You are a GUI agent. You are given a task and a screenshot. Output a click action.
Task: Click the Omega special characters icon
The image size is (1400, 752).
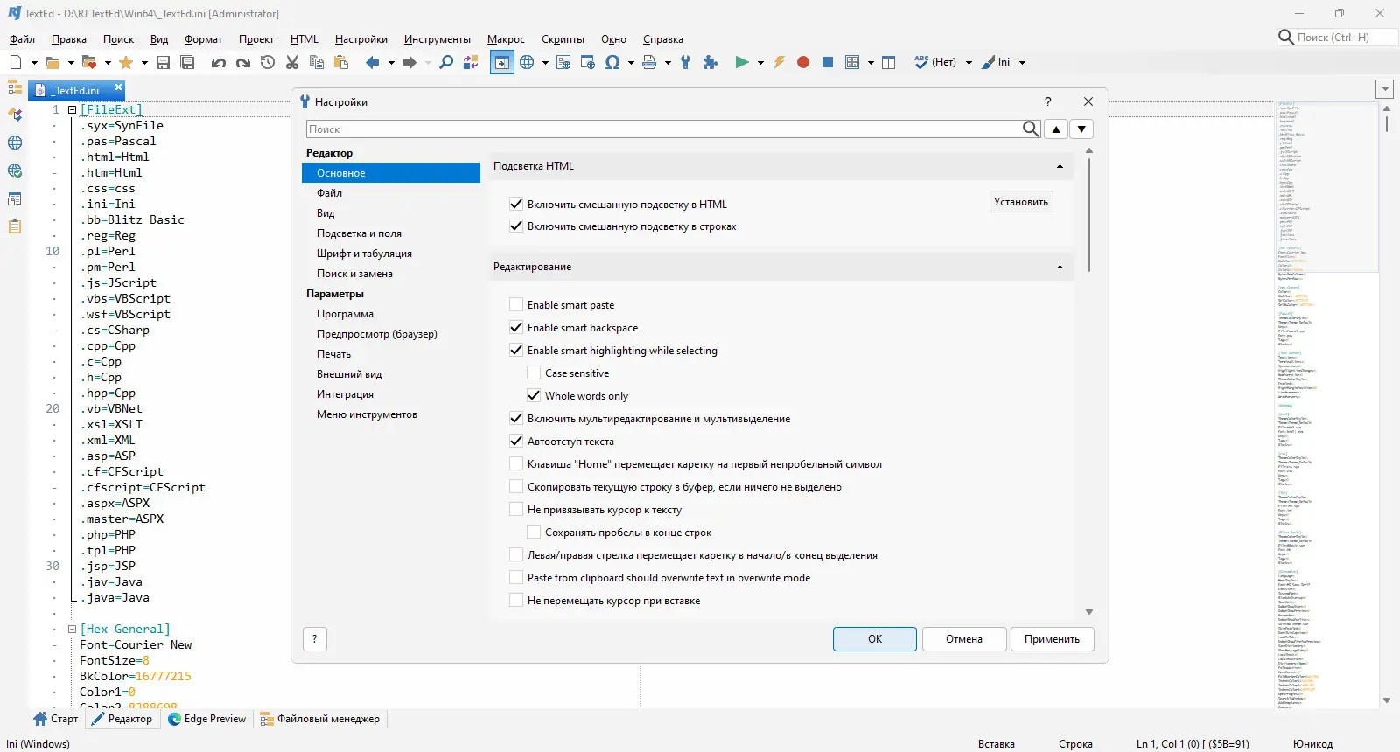coord(612,62)
